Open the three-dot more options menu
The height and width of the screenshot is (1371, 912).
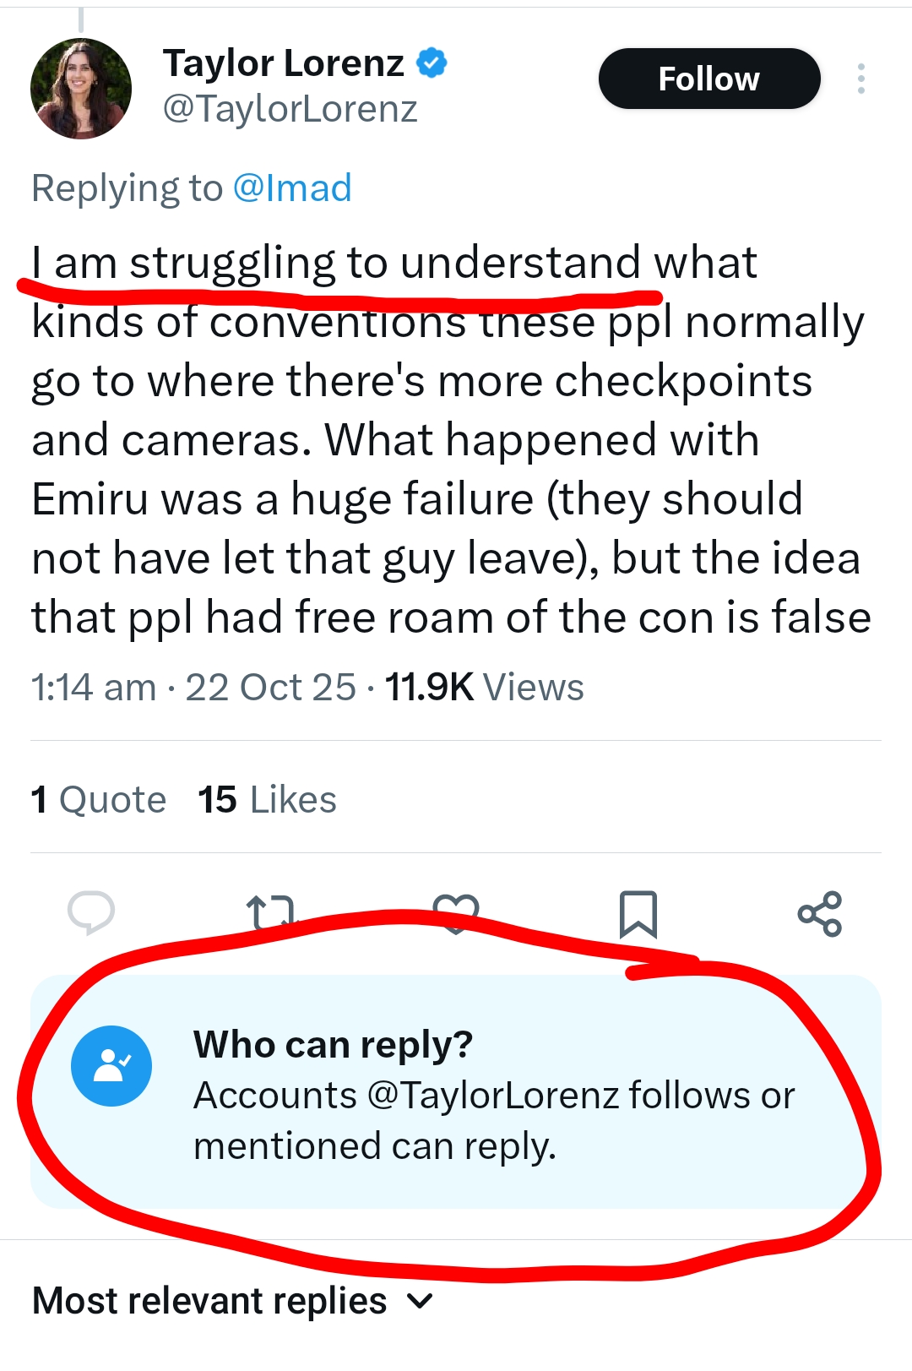[x=860, y=79]
